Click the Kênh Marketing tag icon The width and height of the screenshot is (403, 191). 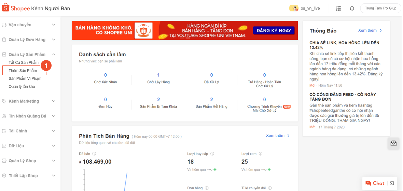click(4, 101)
